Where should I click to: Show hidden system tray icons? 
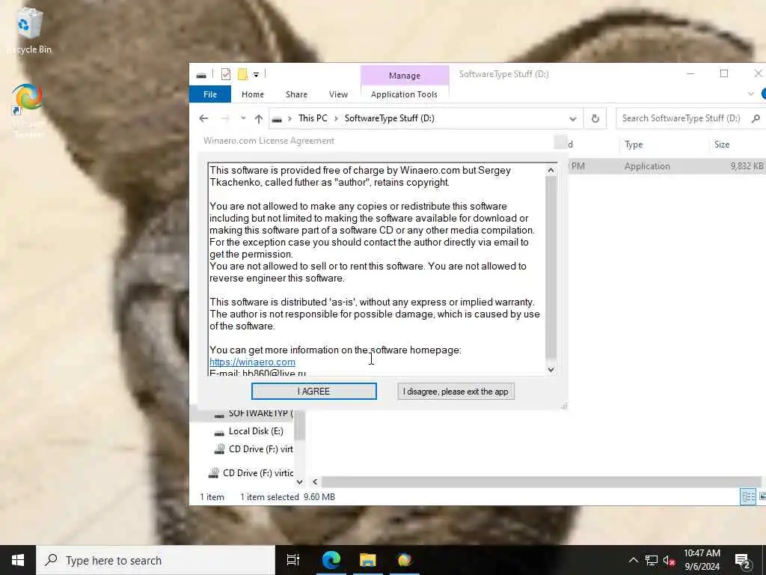633,560
